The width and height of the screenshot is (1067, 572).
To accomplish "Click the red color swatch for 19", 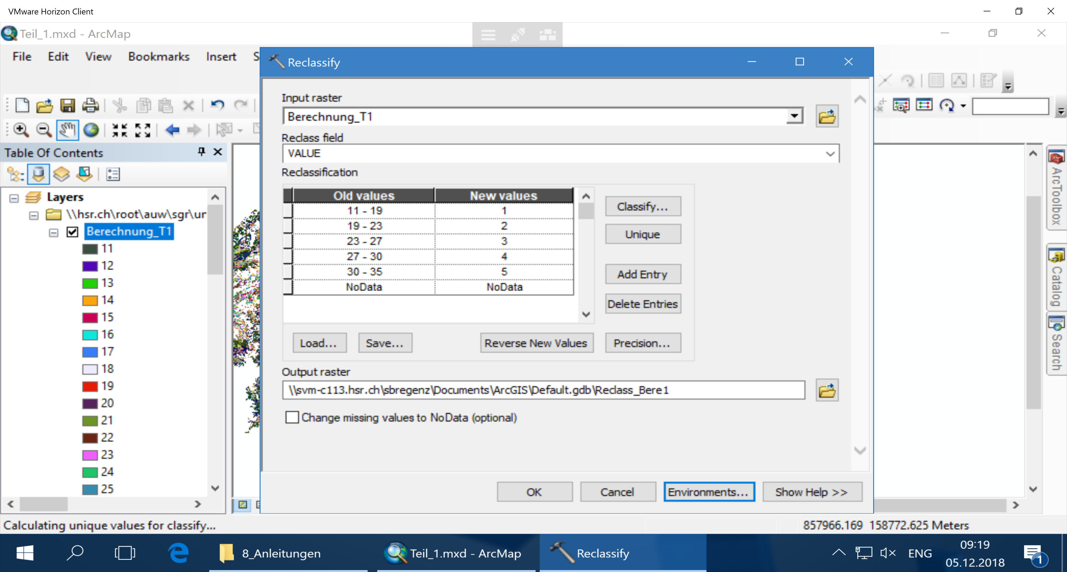I will click(90, 386).
